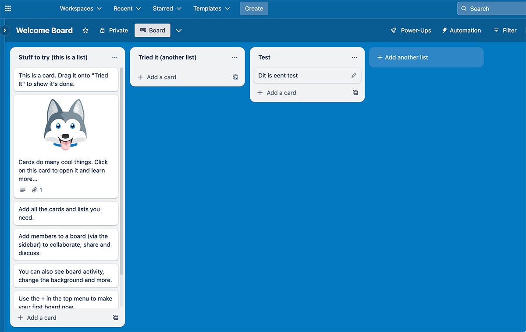Expand the board views chevron
The width and height of the screenshot is (526, 332).
click(x=178, y=30)
